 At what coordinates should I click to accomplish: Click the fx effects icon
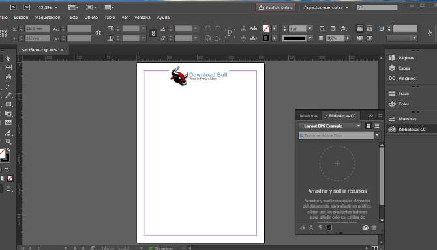pyautogui.click(x=343, y=29)
